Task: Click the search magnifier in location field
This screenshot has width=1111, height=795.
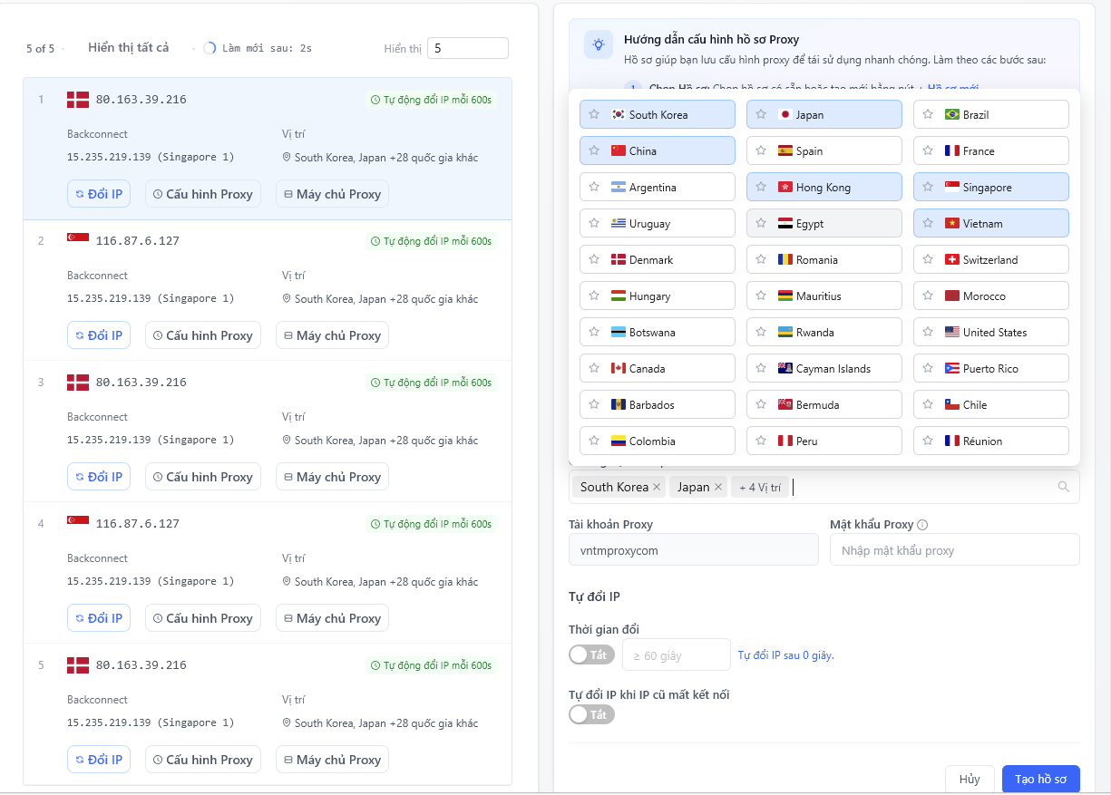Action: pos(1063,487)
